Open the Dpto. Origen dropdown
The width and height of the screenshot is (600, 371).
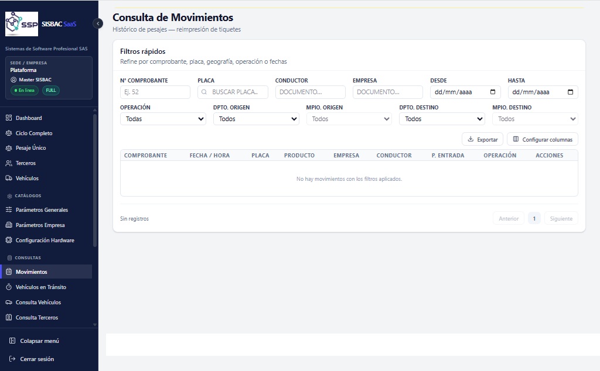point(256,119)
